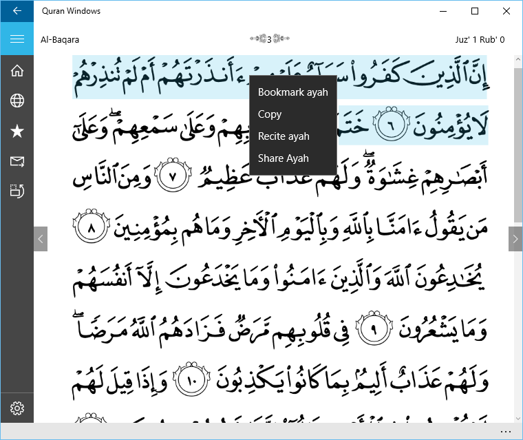
Task: Click ayah marker number 10
Action: click(x=191, y=379)
